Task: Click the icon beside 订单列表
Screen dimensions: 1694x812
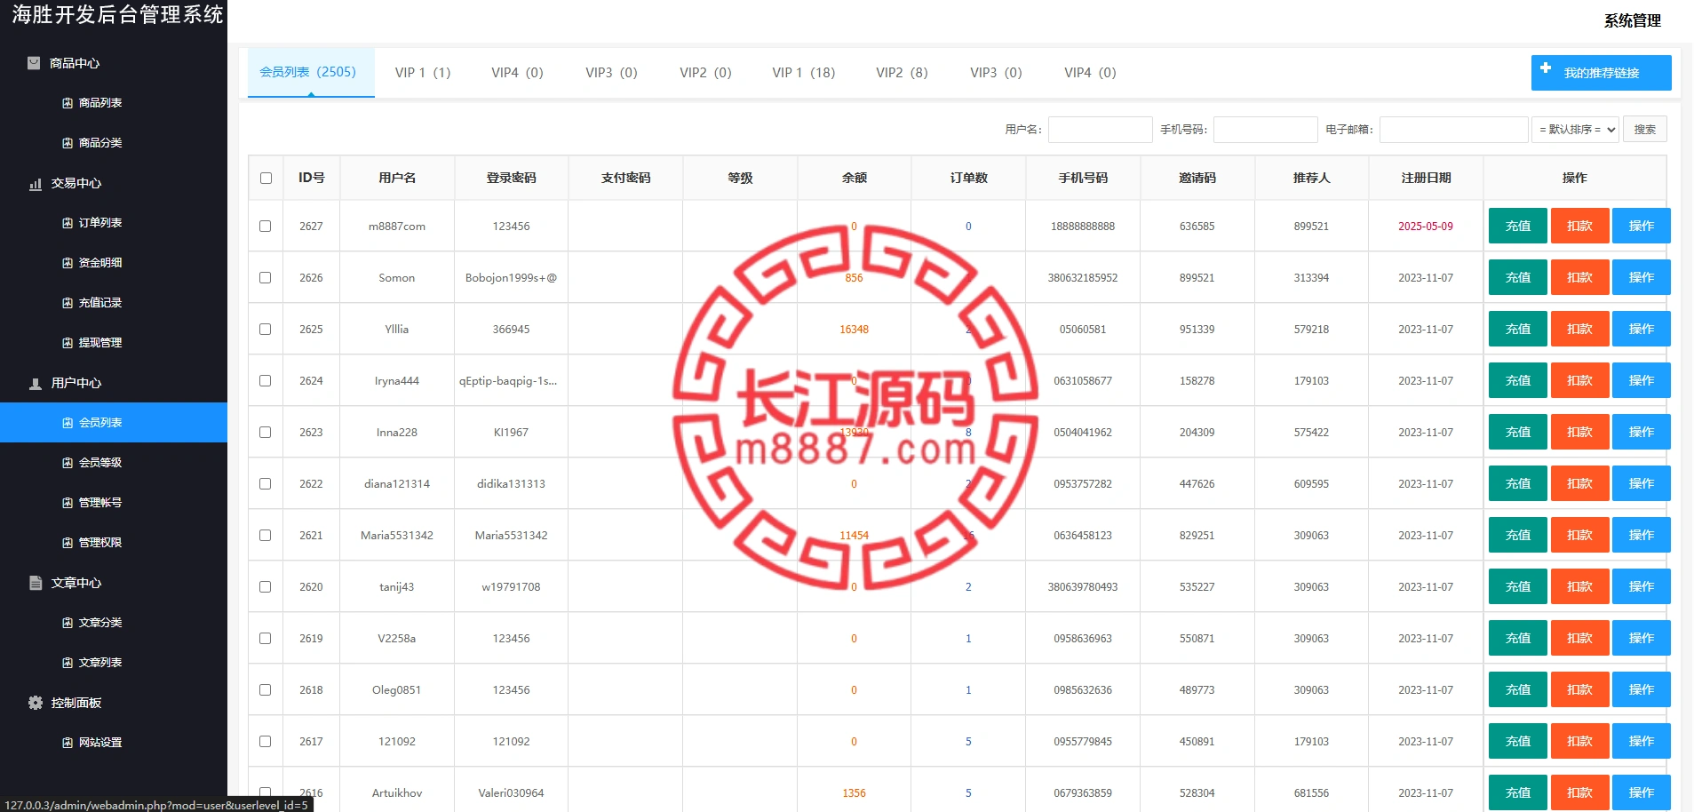Action: coord(68,223)
